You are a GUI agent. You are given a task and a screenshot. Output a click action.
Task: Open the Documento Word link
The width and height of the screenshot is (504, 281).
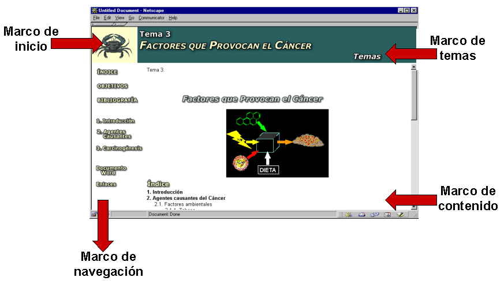coord(111,170)
